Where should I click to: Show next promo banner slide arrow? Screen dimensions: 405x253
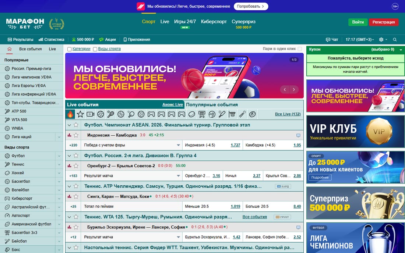[294, 89]
